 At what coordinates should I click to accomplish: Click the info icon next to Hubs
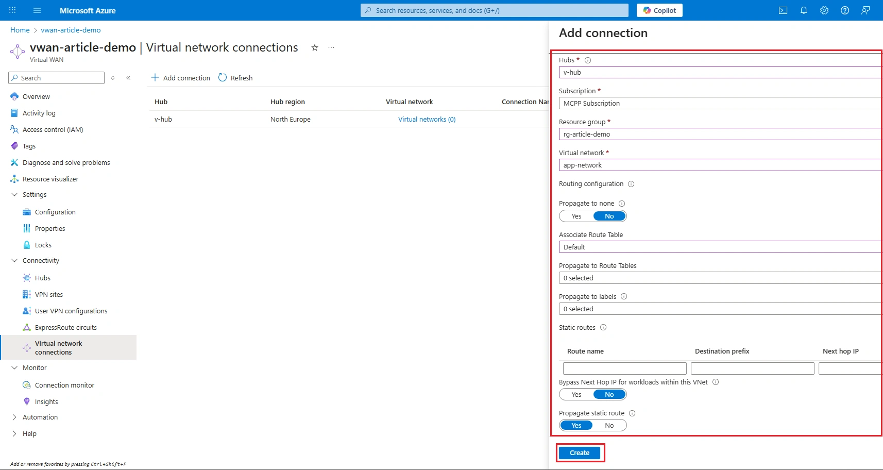coord(588,60)
